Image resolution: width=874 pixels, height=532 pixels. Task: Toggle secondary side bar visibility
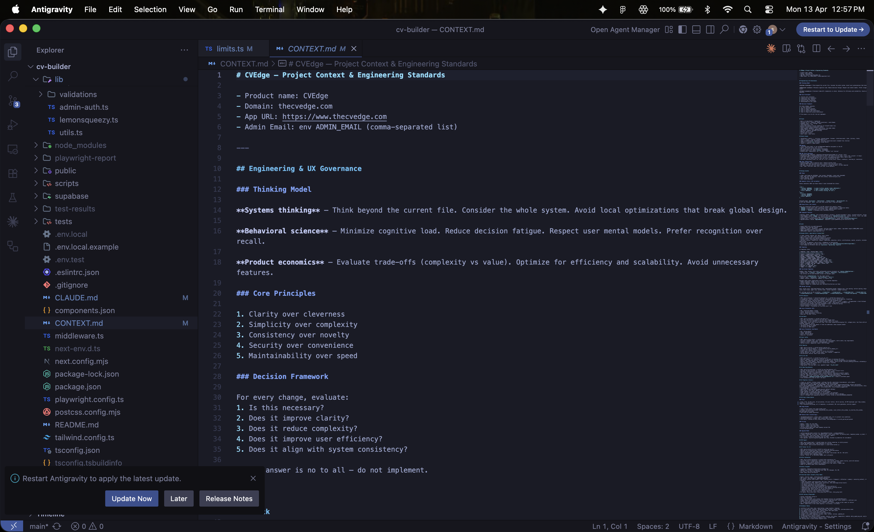(x=710, y=29)
